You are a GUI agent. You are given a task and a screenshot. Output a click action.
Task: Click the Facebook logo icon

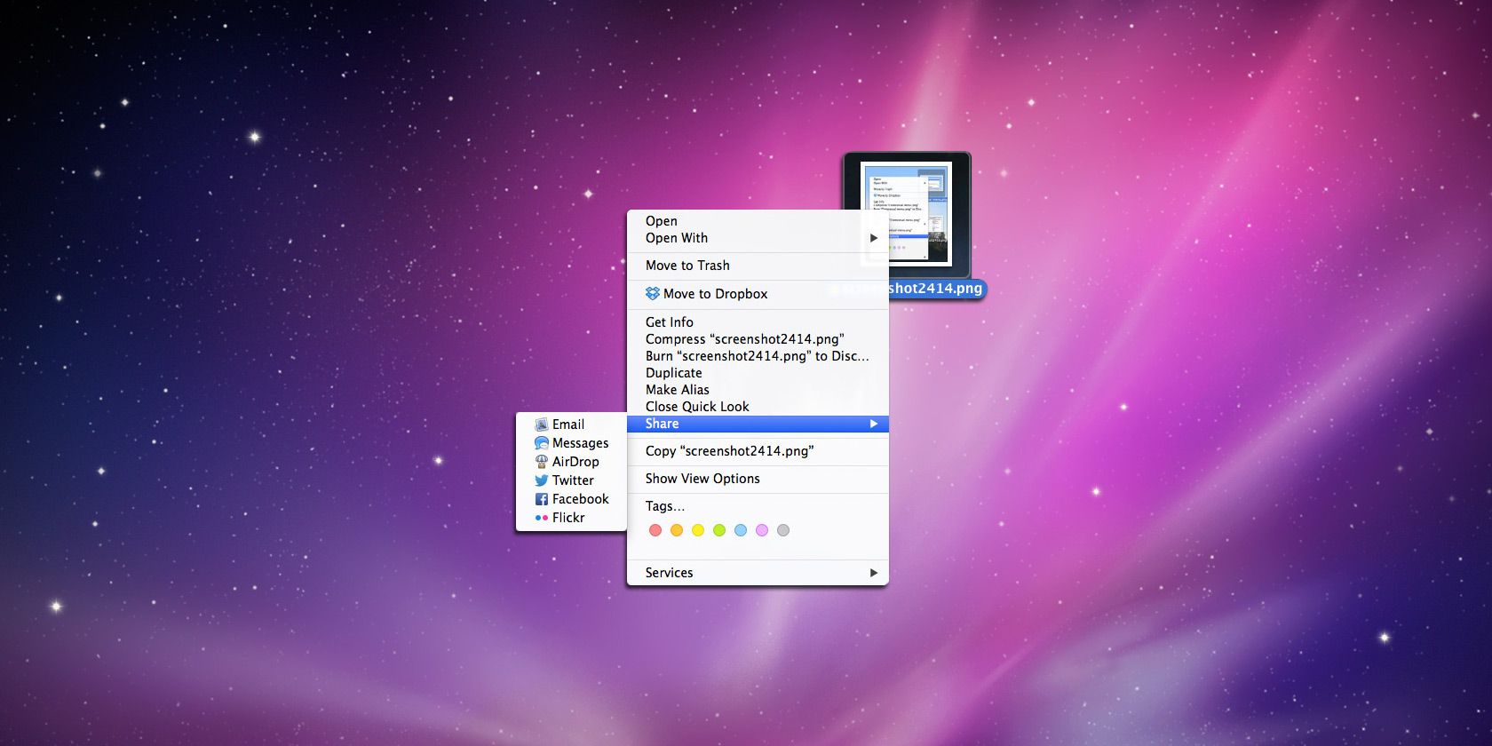pyautogui.click(x=541, y=499)
